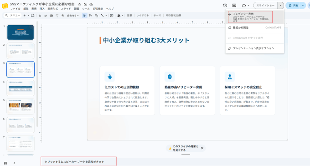Click the move-to-folder icon beside title

point(85,4)
